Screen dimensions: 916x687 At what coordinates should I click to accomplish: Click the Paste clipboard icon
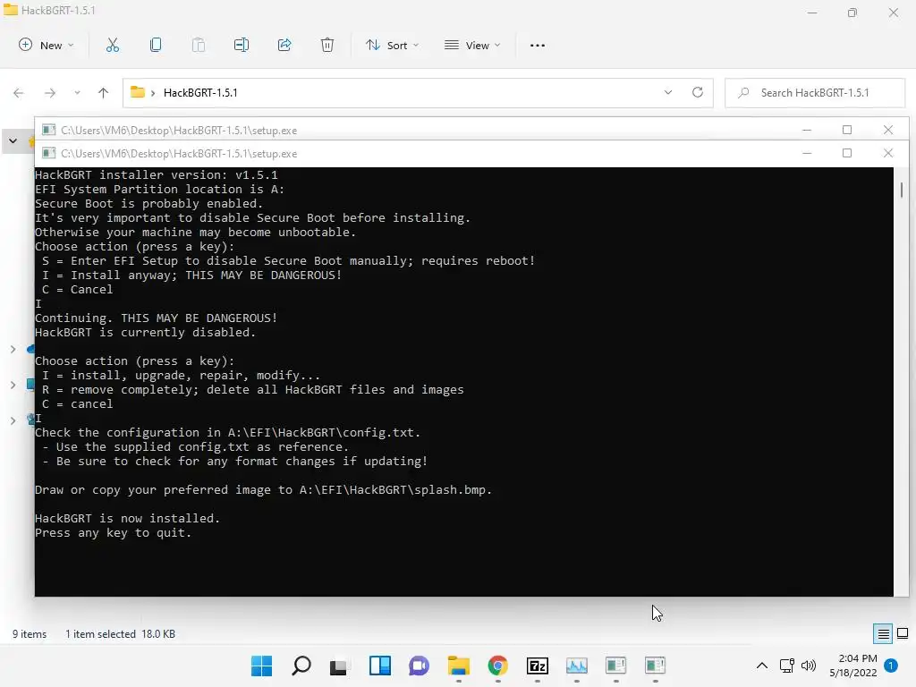point(199,45)
